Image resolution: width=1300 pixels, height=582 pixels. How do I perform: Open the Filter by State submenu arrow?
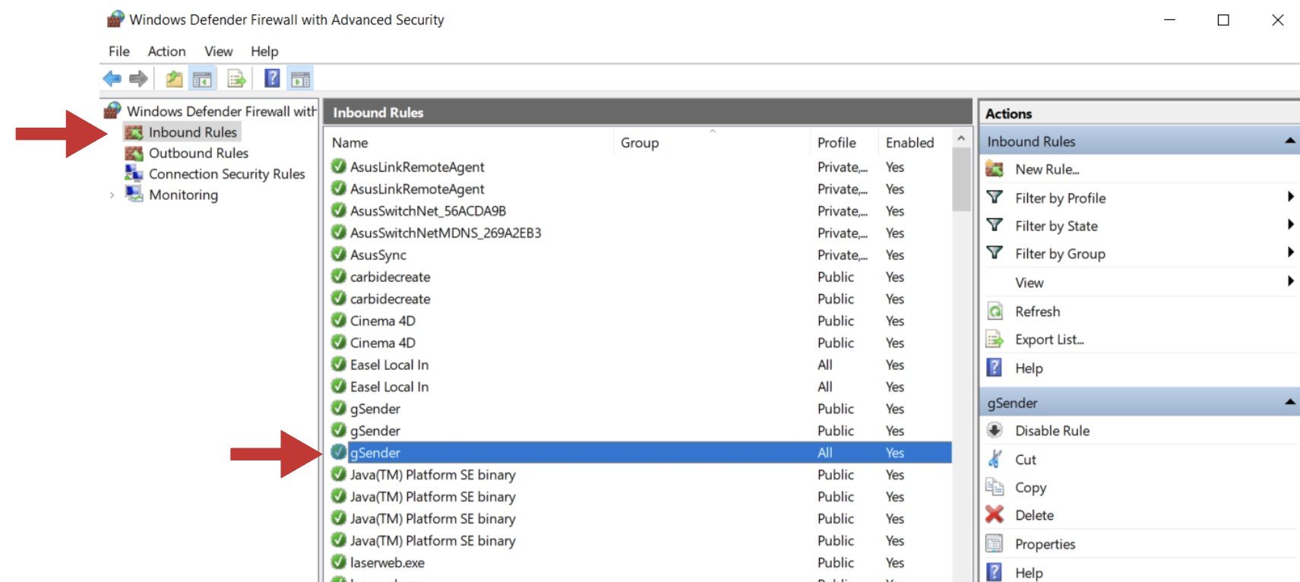pos(1290,224)
